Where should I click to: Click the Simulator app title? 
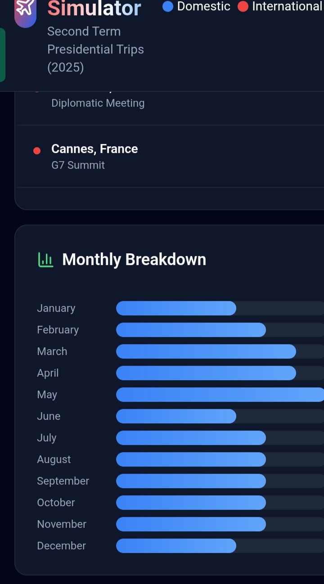[x=94, y=8]
